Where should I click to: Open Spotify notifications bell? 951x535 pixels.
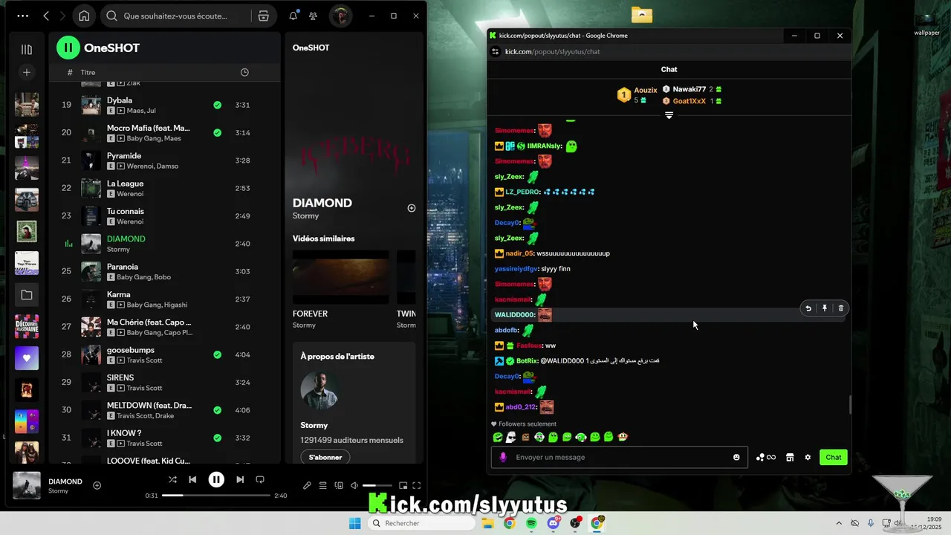[293, 16]
